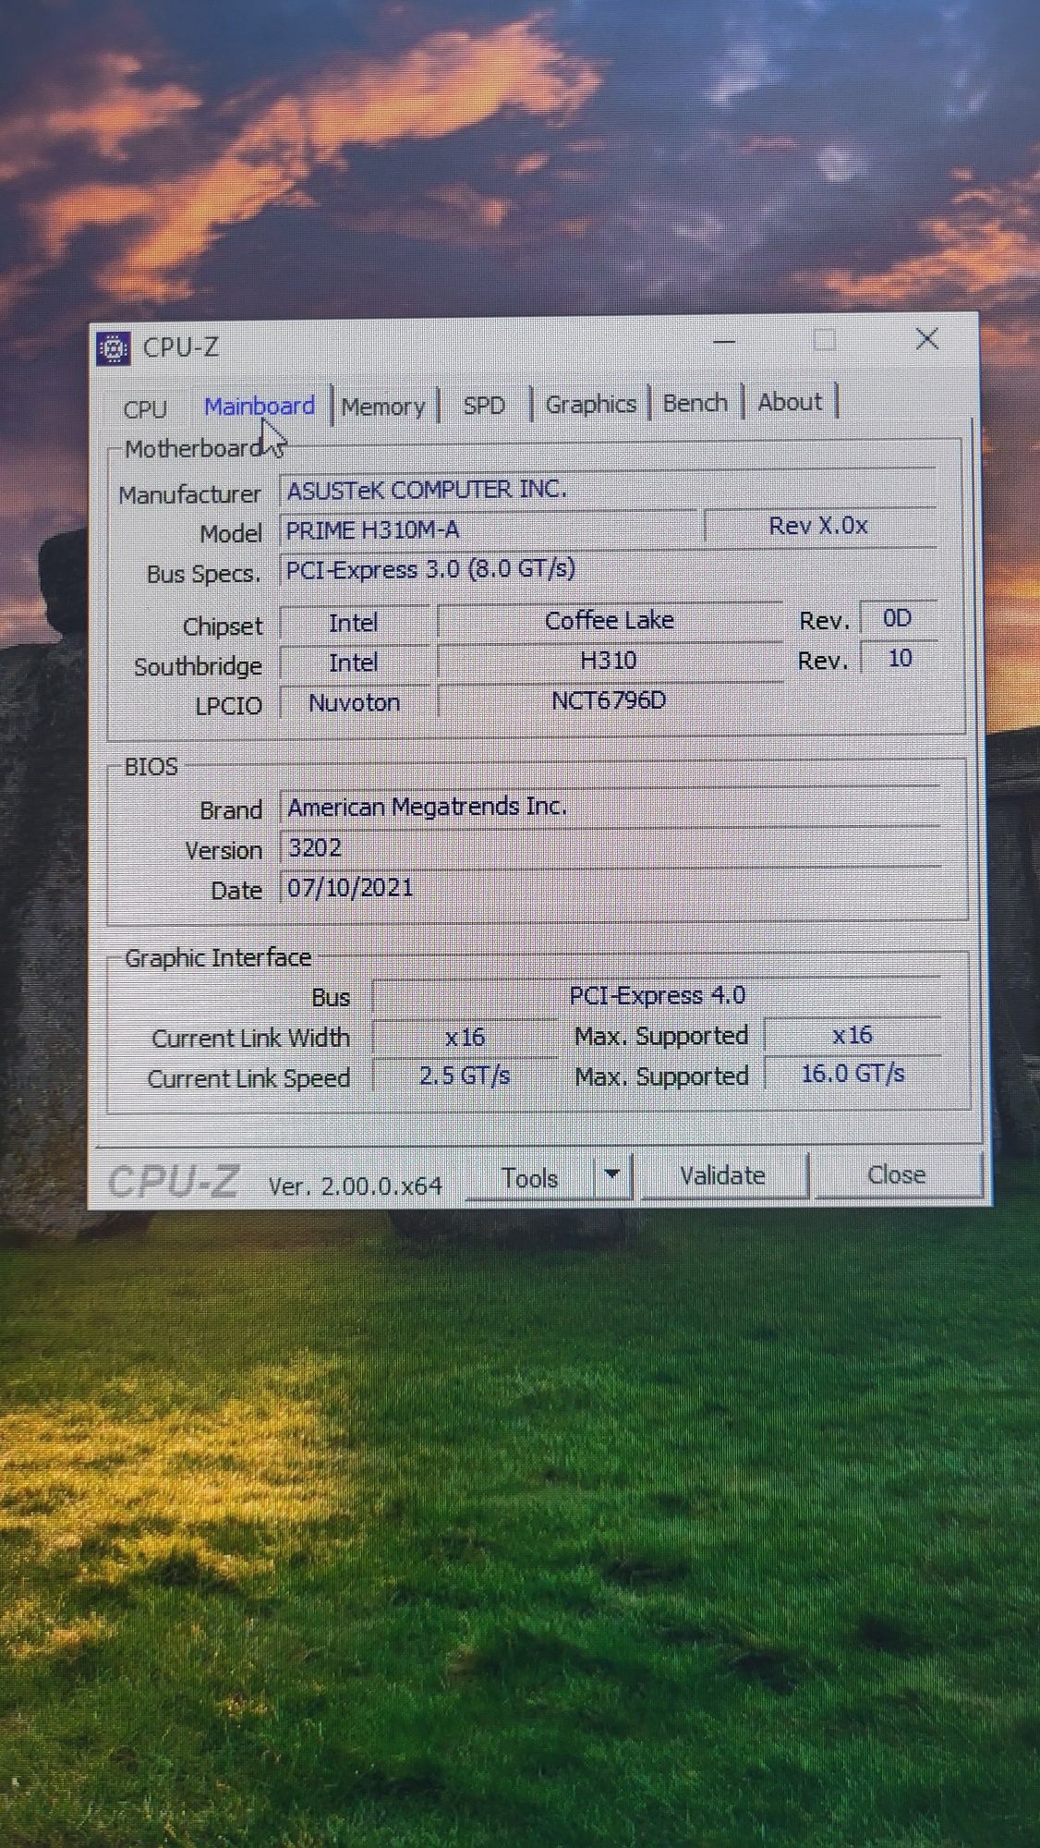This screenshot has width=1040, height=1848.
Task: Click the max supported x16 width field
Action: tap(853, 1035)
